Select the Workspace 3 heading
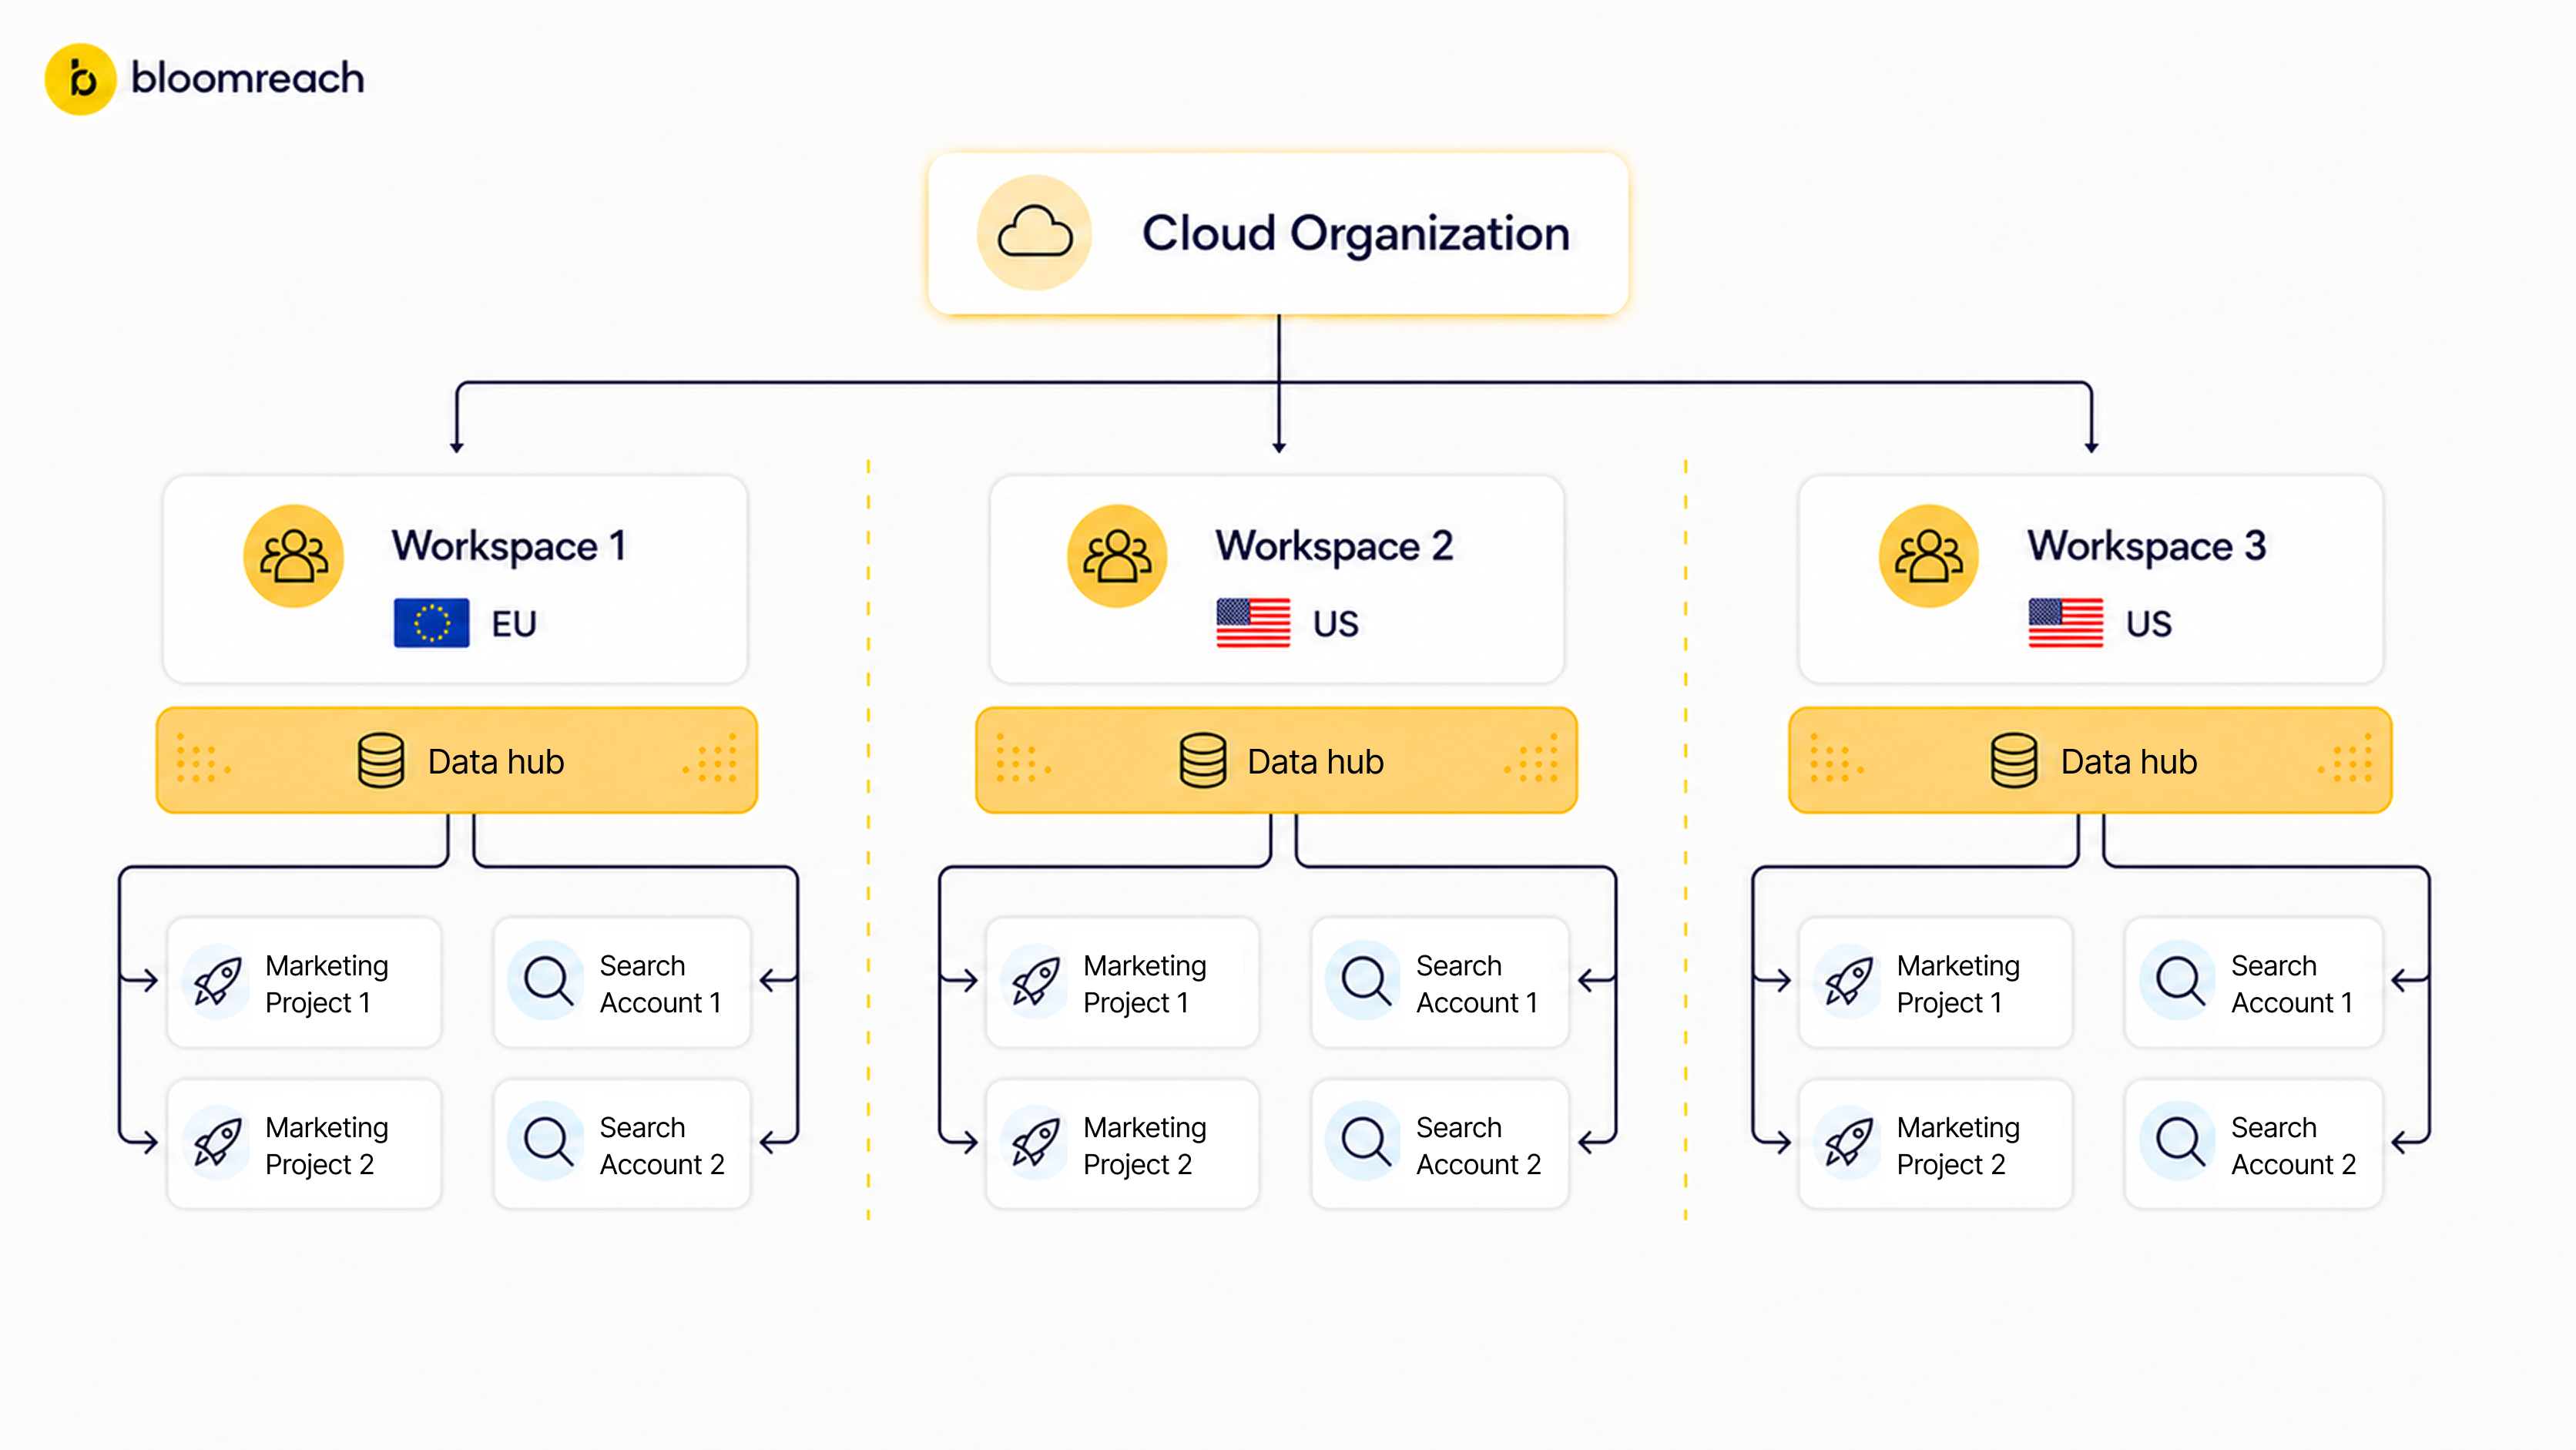Image resolution: width=2576 pixels, height=1450 pixels. 2147,546
